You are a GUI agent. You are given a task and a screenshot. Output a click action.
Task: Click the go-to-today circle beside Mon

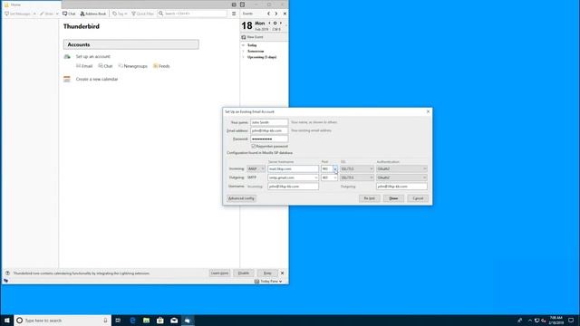point(275,23)
